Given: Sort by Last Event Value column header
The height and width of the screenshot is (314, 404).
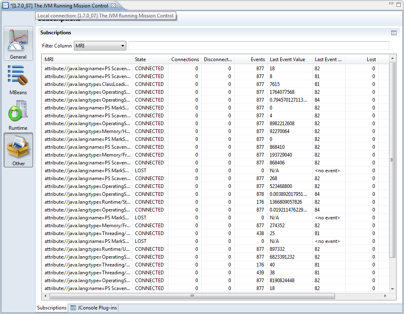Looking at the screenshot, I should [290, 59].
